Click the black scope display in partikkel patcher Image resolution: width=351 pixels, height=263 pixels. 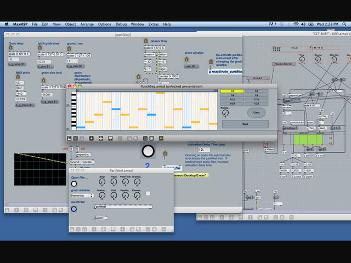tap(40, 169)
